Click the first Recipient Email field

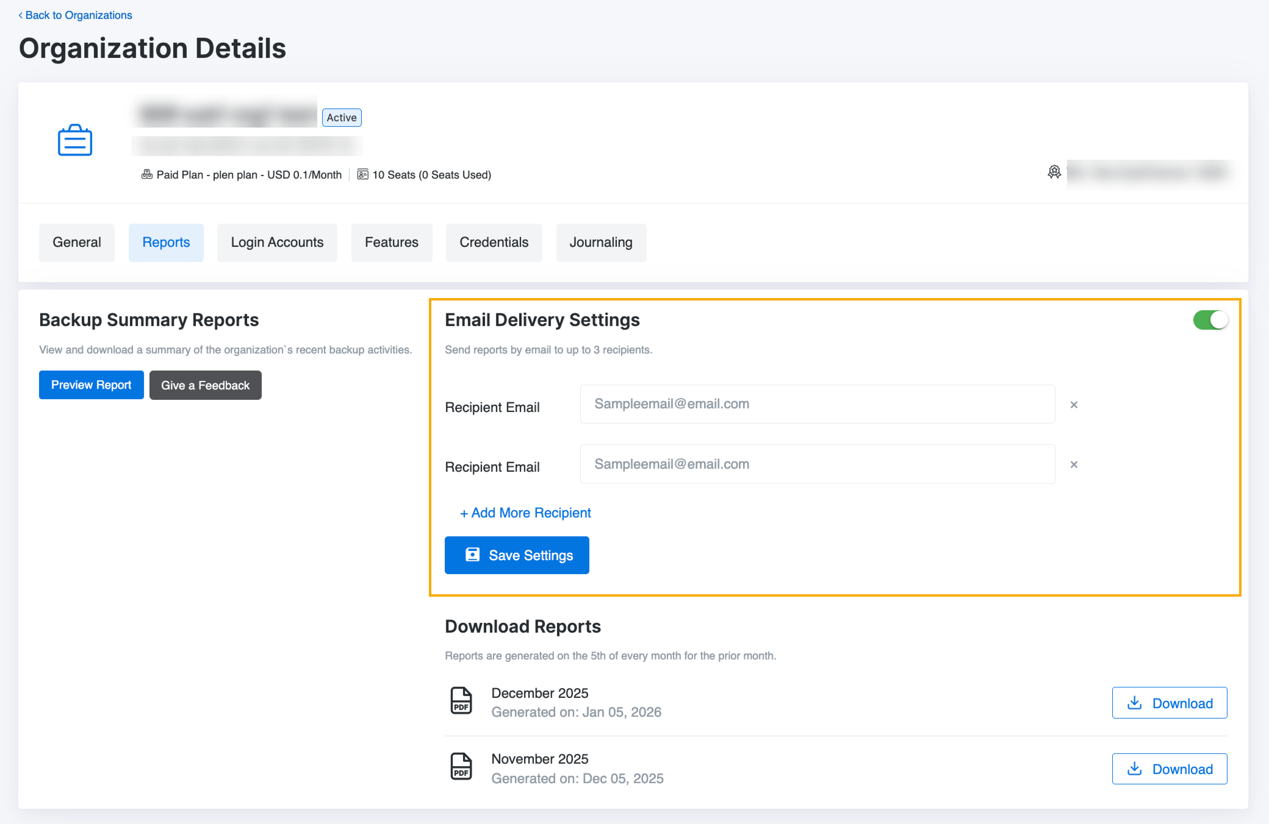click(x=817, y=404)
